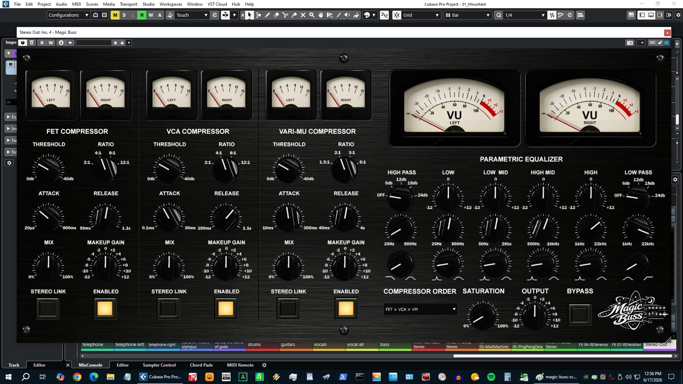Click the FX 06-REVerence channel label
Viewport: 683px width, 384px height.
(593, 345)
